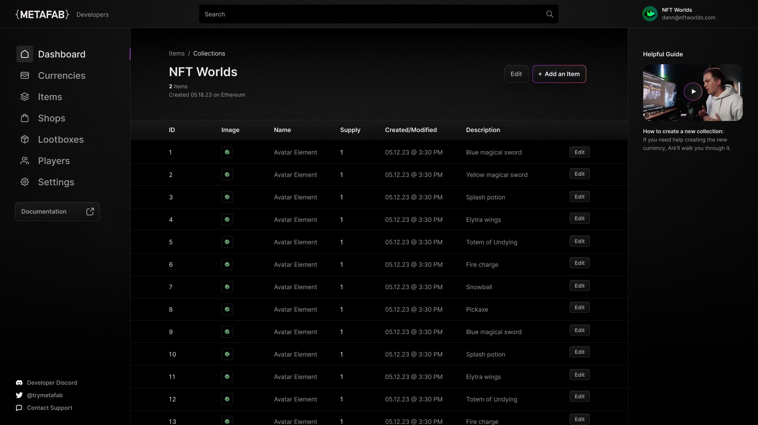The image size is (758, 425).
Task: Click the Add an Item button
Action: tap(559, 74)
